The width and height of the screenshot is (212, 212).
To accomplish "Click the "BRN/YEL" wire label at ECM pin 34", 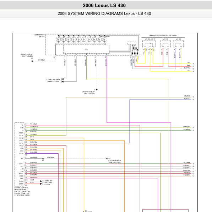I will [34, 150].
